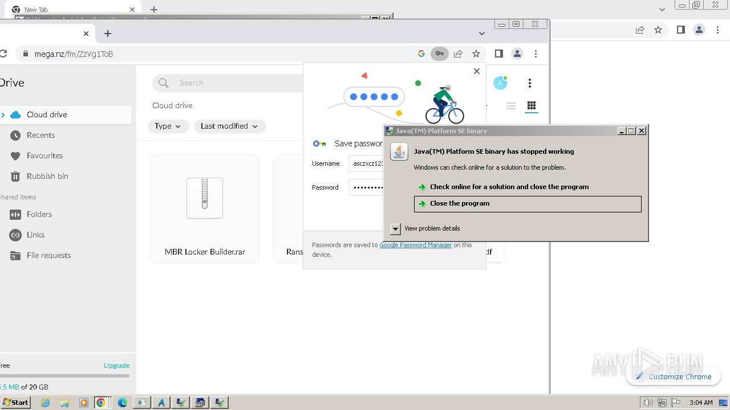Open profile icon in MEGA Chrome window
This screenshot has height=410, width=730.
coord(517,54)
